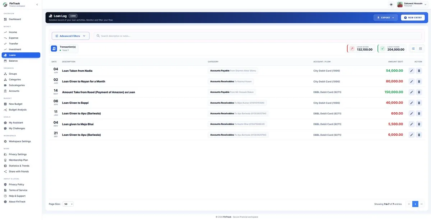The height and width of the screenshot is (220, 431).
Task: Create a New Budget from sidebar
Action: point(21,104)
